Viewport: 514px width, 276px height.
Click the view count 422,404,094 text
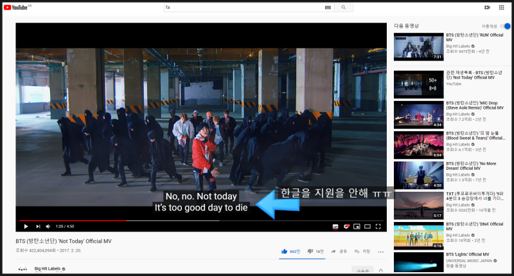36,250
